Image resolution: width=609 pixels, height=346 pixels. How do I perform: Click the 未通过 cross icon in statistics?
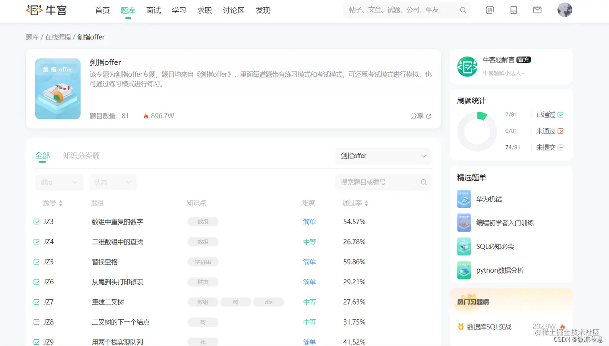560,131
